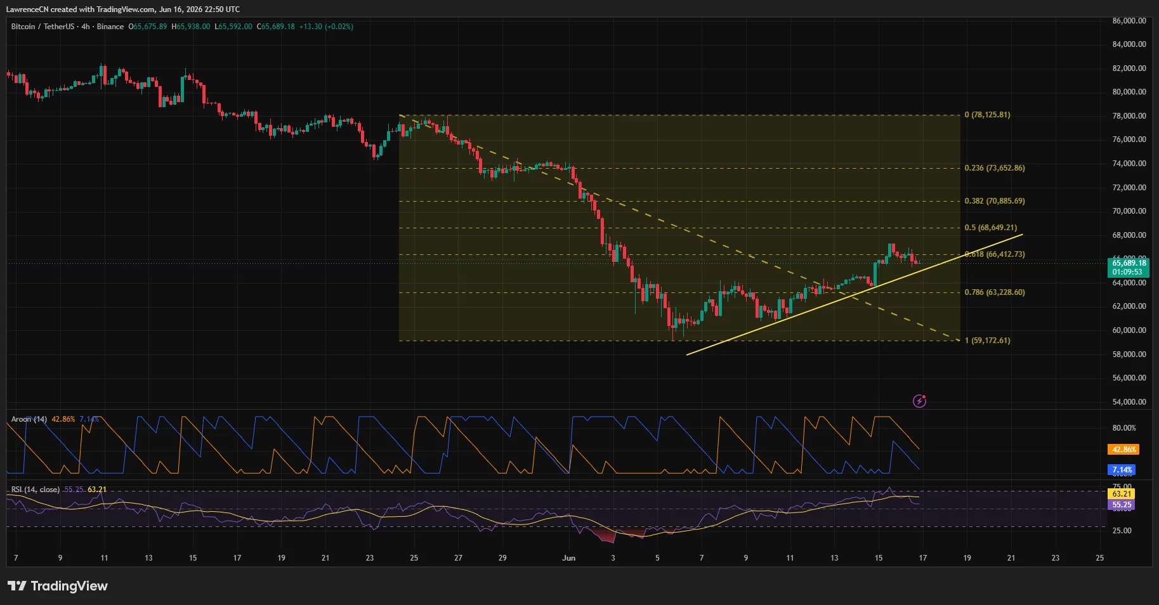Click the purple 55.25 RSI axis tag
The image size is (1159, 605).
pos(1122,505)
